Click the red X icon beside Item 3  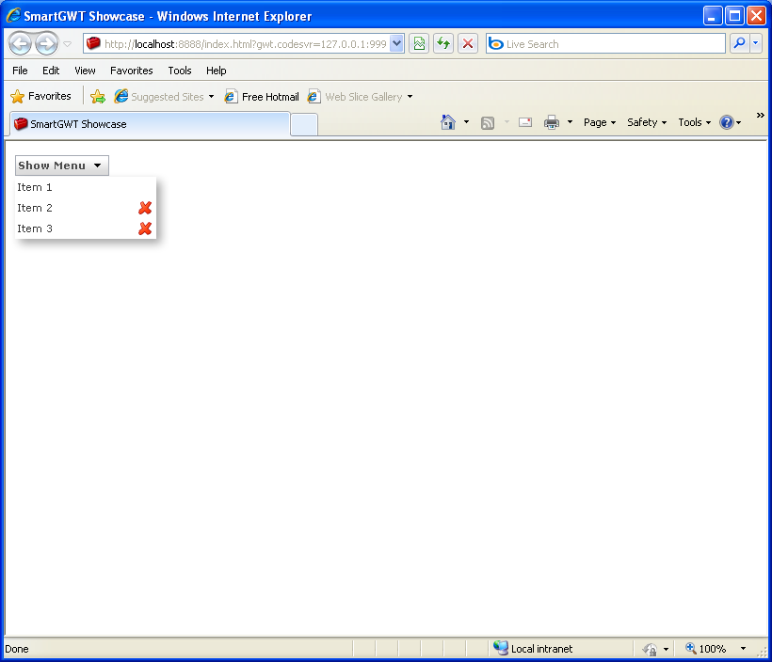pyautogui.click(x=145, y=229)
